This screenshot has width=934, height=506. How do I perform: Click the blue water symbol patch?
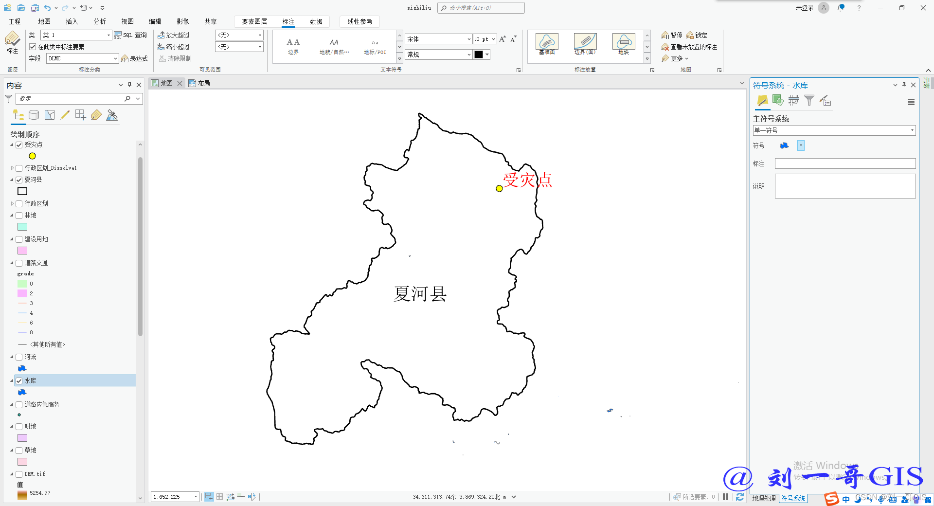tap(784, 145)
